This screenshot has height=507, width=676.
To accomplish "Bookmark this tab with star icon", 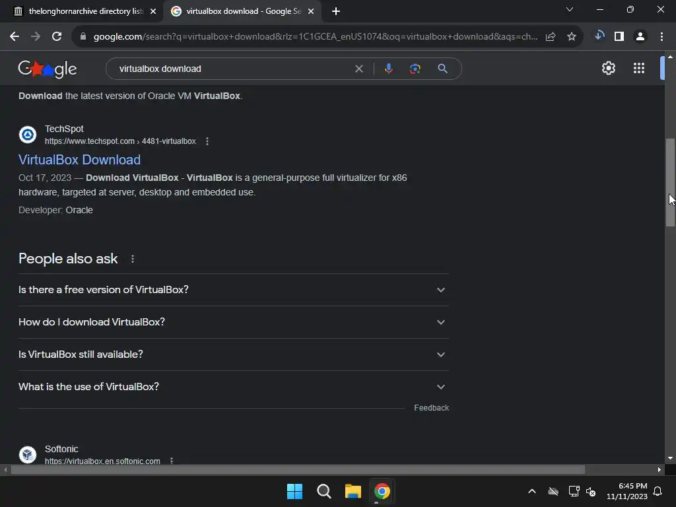I will pos(572,37).
